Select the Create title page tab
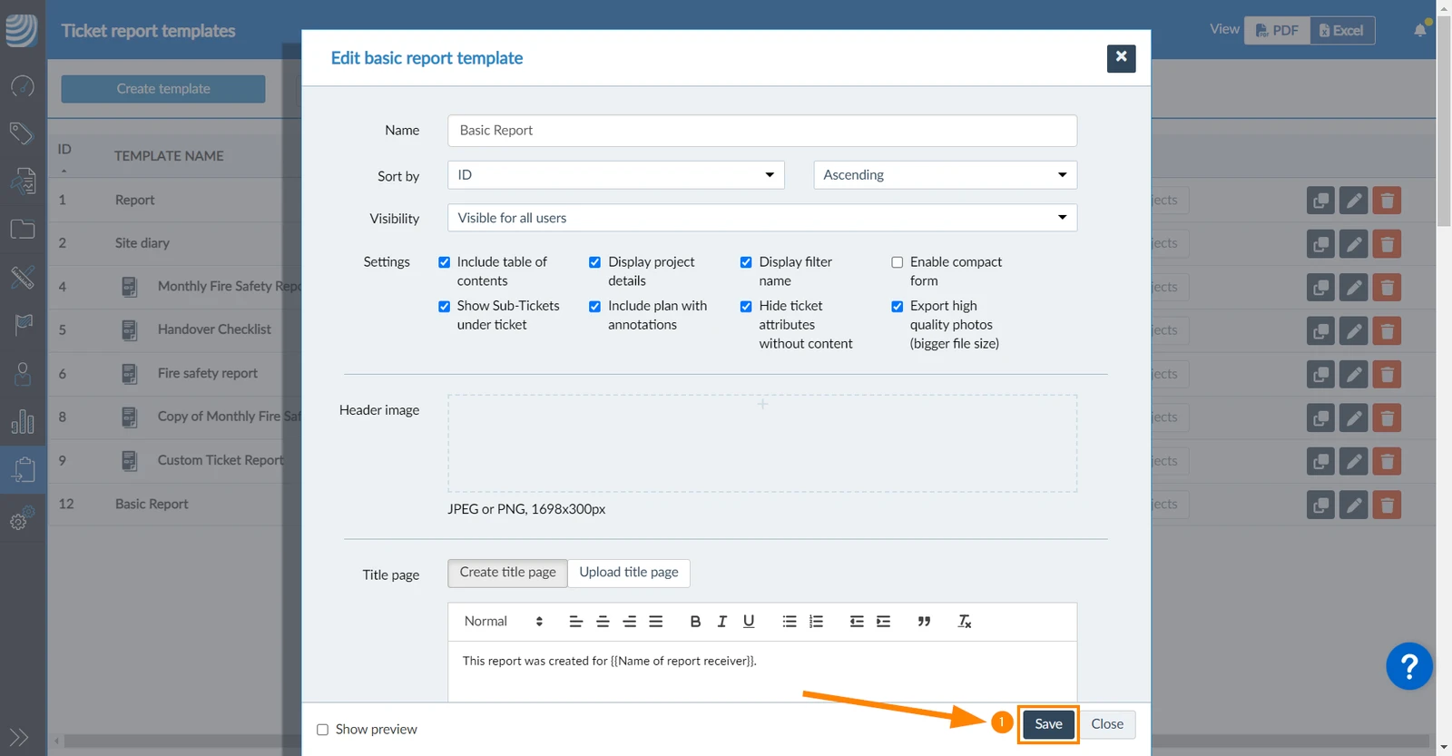This screenshot has width=1452, height=756. pos(507,573)
